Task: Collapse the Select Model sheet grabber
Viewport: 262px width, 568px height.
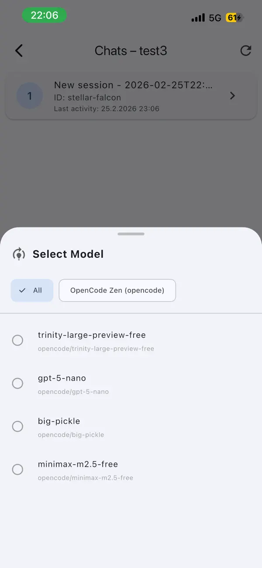Action: (131, 234)
